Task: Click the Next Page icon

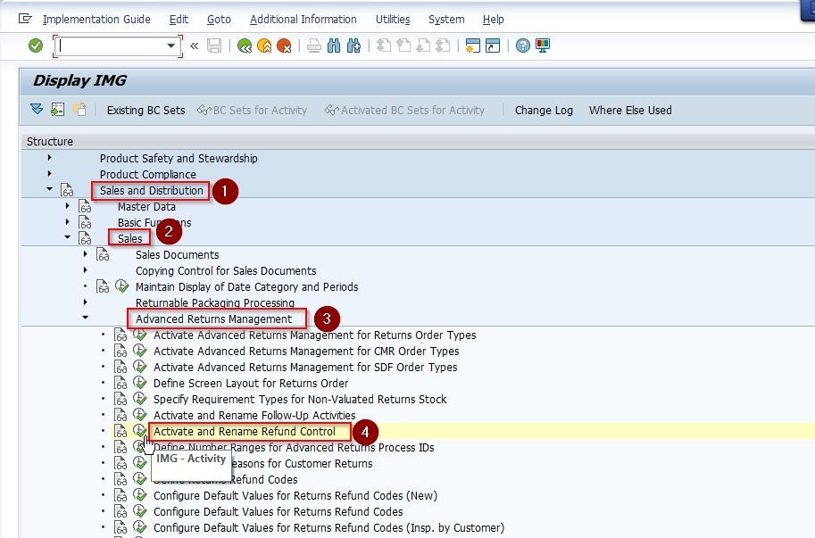Action: pos(423,46)
